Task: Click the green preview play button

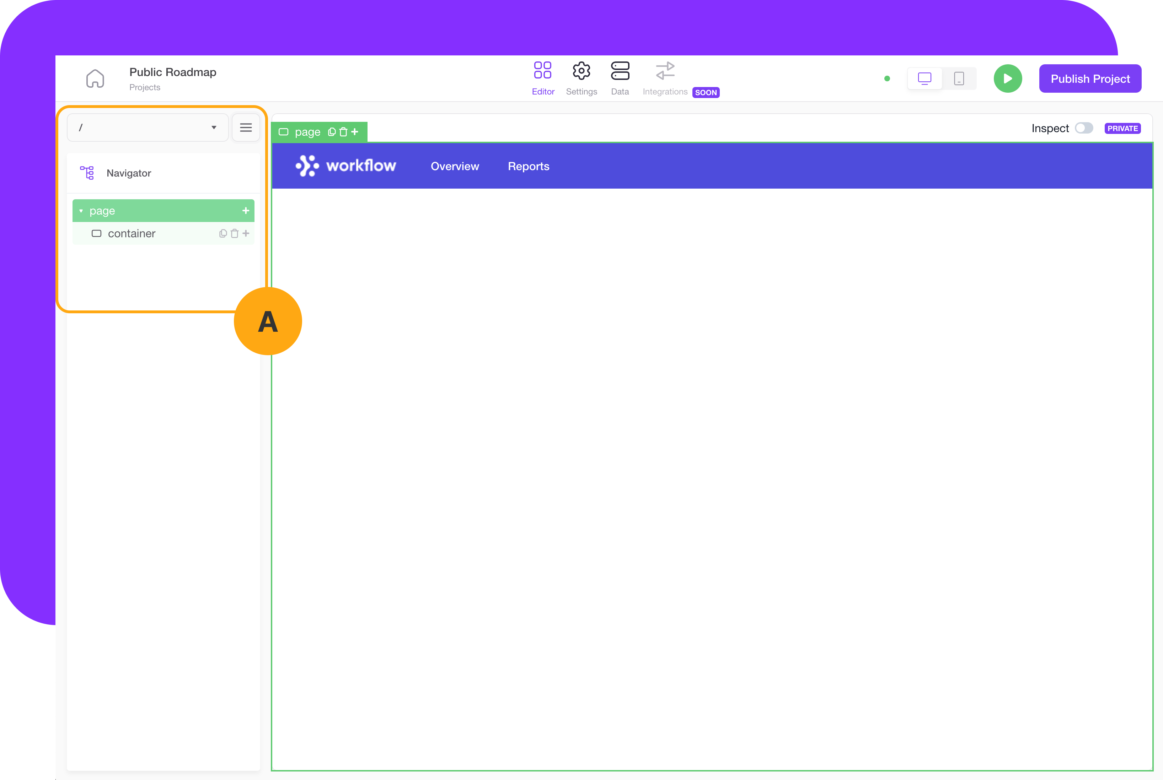Action: [1008, 78]
